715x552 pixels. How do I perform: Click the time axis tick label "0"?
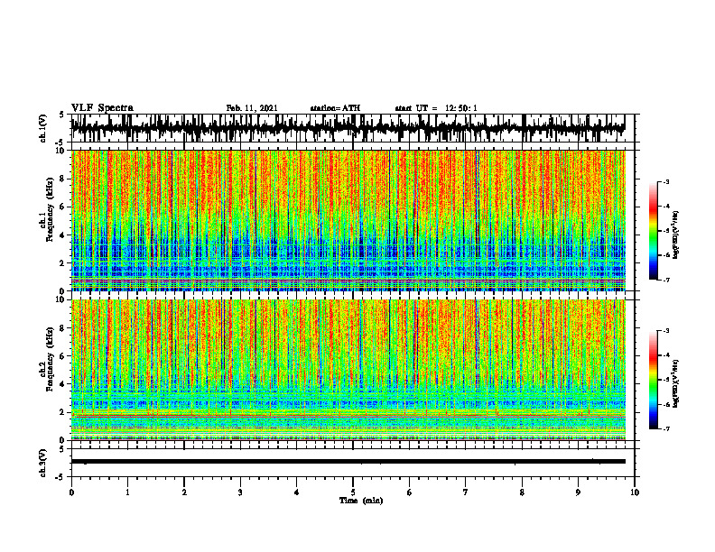click(x=71, y=492)
